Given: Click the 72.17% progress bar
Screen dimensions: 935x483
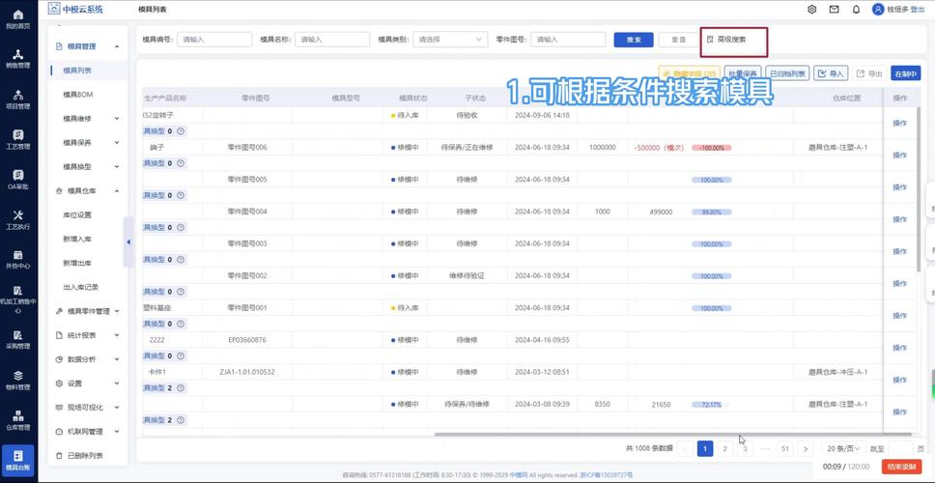Looking at the screenshot, I should click(x=711, y=405).
